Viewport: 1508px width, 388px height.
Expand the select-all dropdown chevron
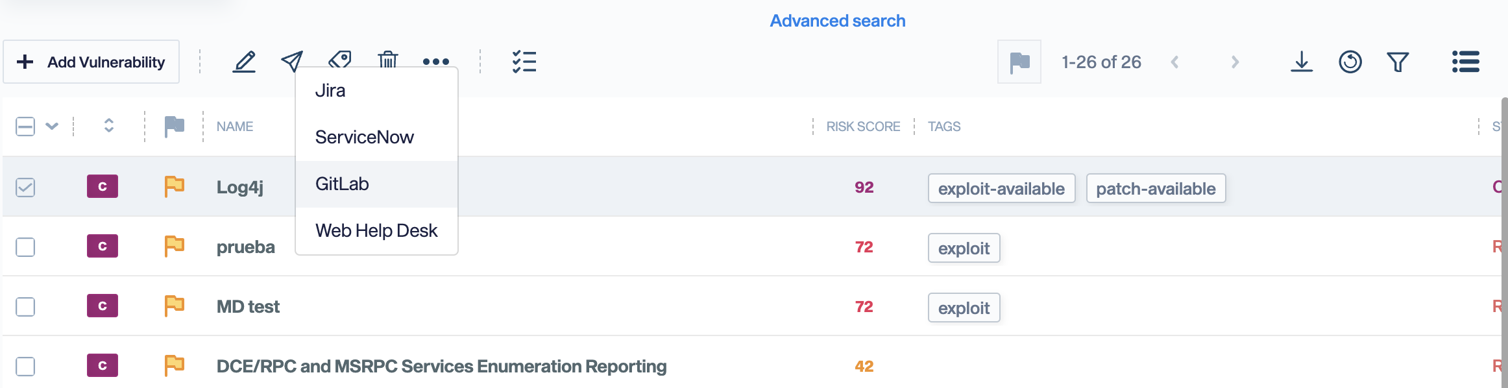52,126
